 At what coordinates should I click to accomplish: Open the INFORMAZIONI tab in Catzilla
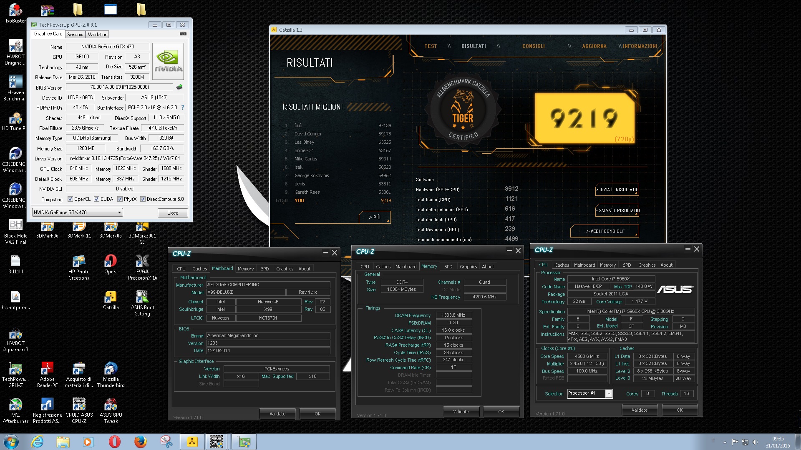640,46
